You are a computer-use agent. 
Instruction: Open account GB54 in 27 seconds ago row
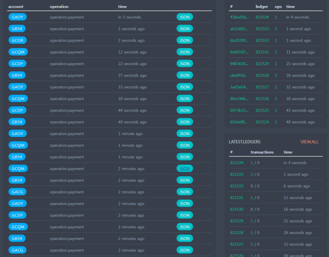coord(17,75)
